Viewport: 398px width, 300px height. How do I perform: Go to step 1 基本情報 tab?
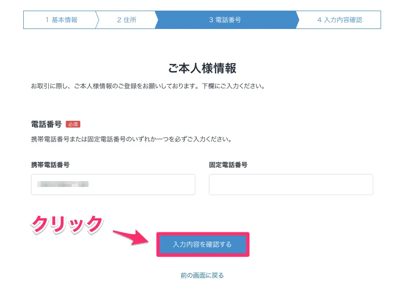pyautogui.click(x=61, y=20)
